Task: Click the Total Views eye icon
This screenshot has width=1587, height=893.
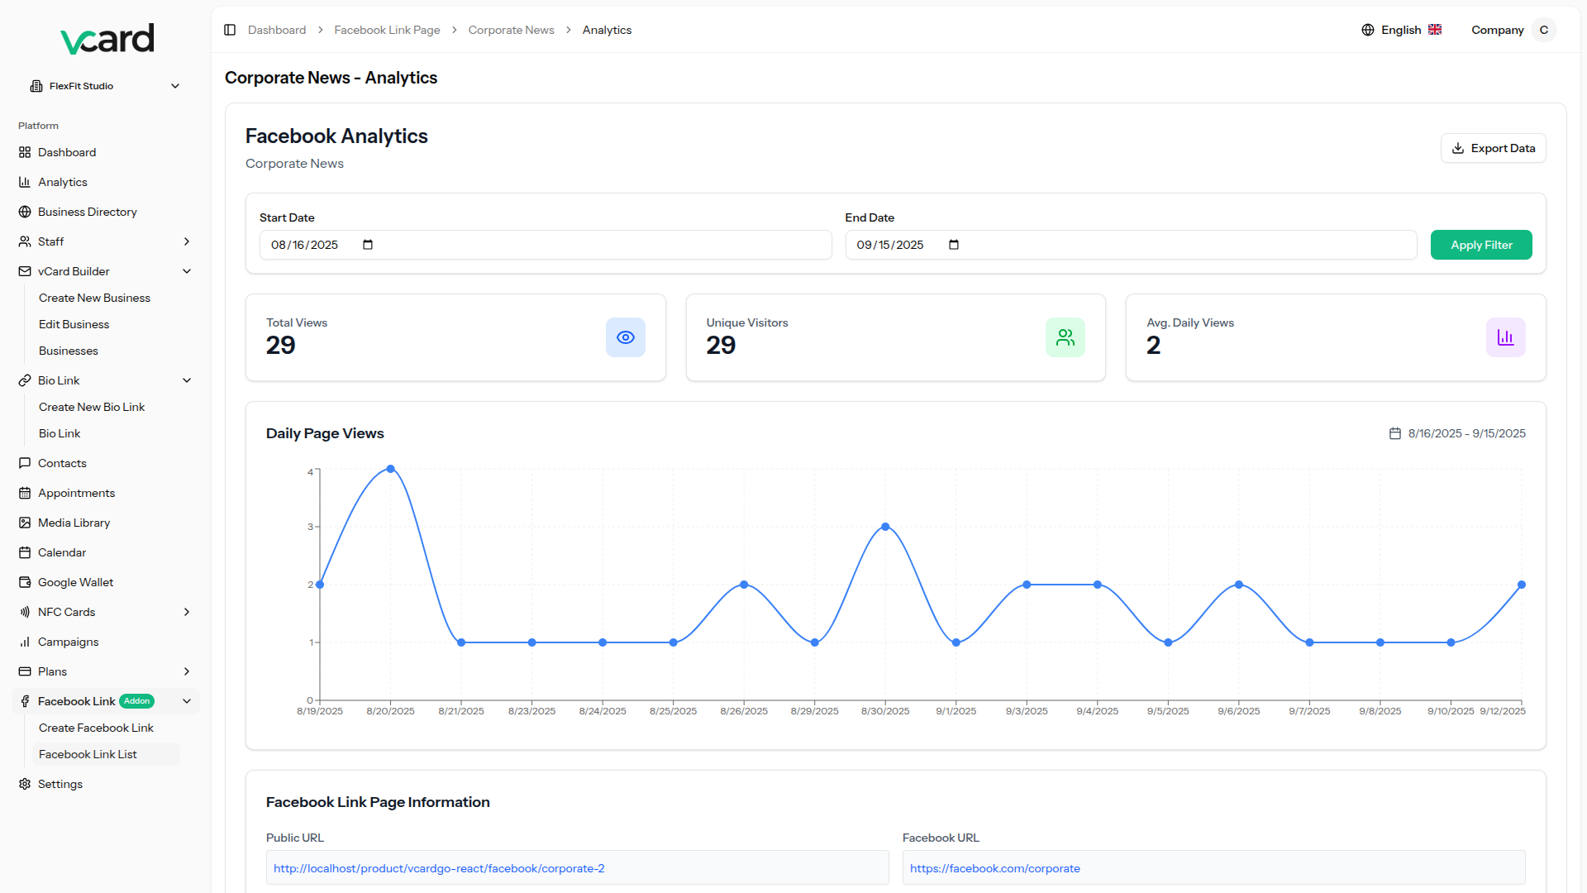Action: [x=626, y=337]
